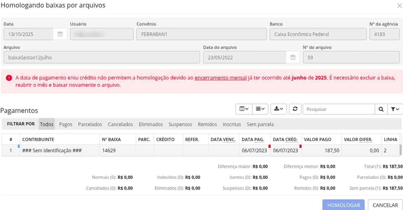Open the calendar picker beside the Data field

[60, 34]
